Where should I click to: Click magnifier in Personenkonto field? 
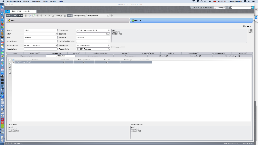pos(109,49)
